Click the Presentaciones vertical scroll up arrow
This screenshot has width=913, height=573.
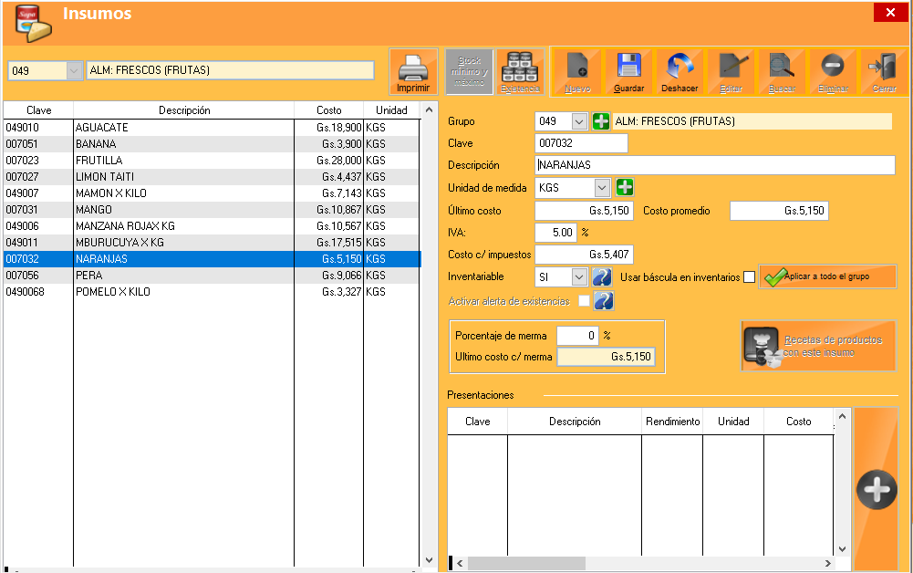pos(842,416)
